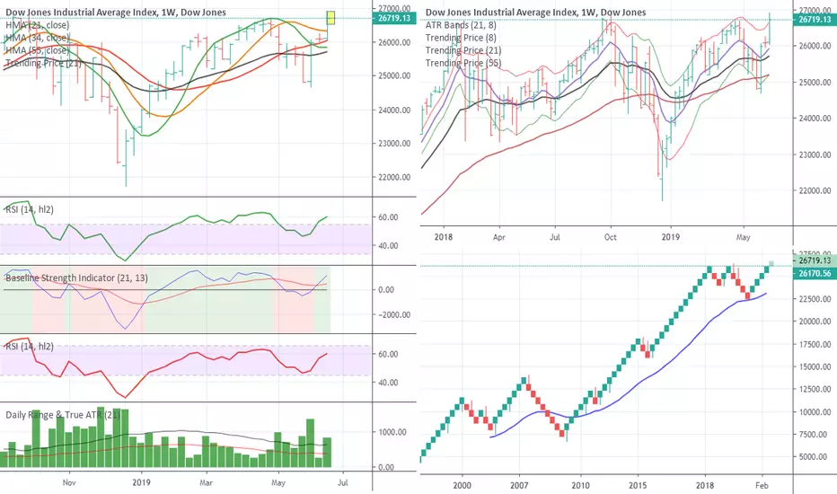This screenshot has height=494, width=837.
Task: Click 0.00 on the Daily Range ATR axis
Action: [x=386, y=467]
